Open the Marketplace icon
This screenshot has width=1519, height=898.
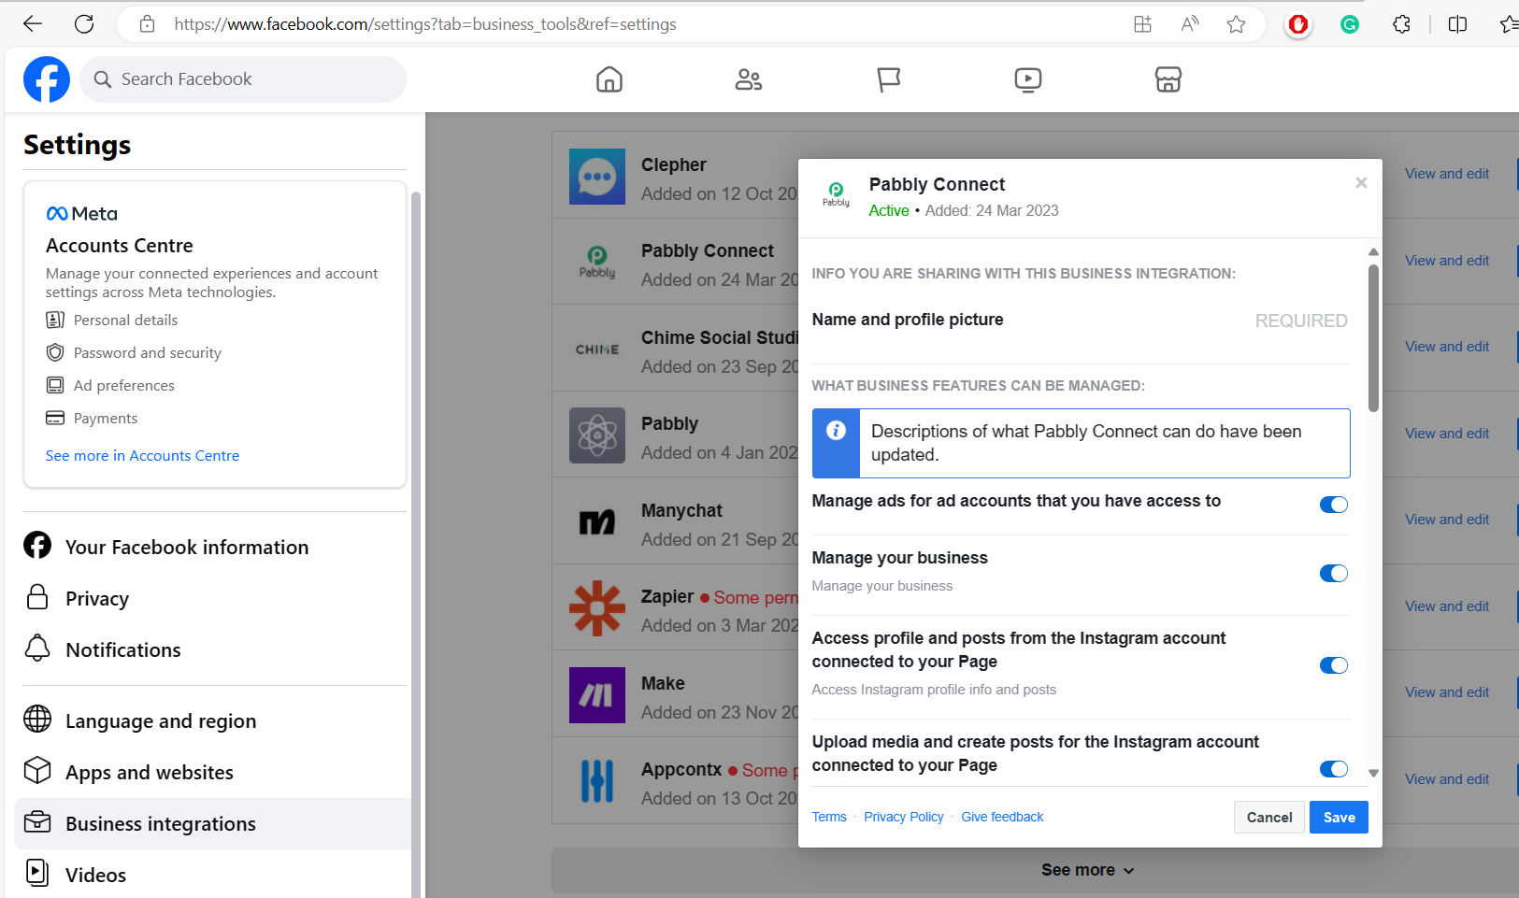click(1168, 79)
